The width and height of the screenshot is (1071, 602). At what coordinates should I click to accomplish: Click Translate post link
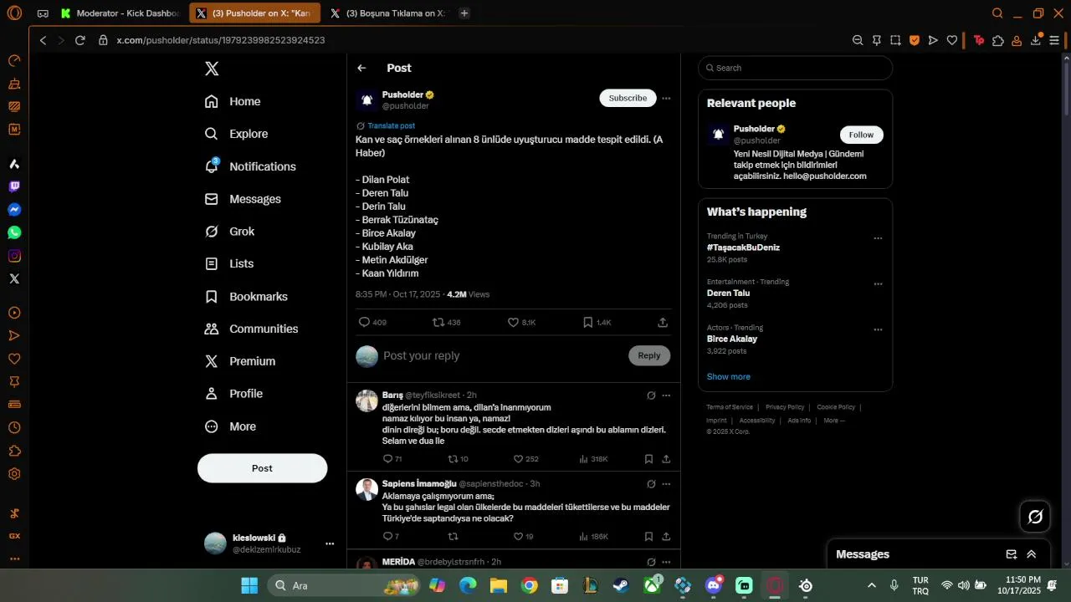click(391, 125)
